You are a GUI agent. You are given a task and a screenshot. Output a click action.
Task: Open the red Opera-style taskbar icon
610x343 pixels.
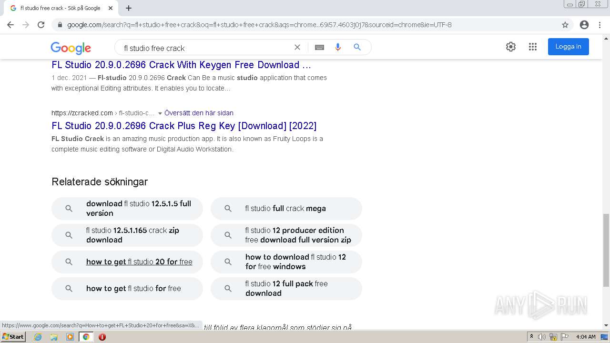(102, 337)
